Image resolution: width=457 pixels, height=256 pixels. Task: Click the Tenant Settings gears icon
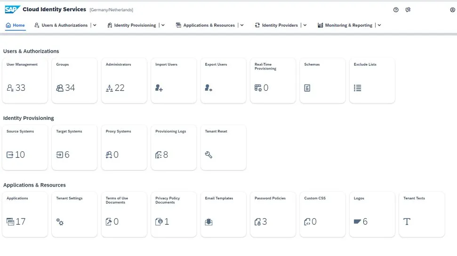tap(60, 222)
